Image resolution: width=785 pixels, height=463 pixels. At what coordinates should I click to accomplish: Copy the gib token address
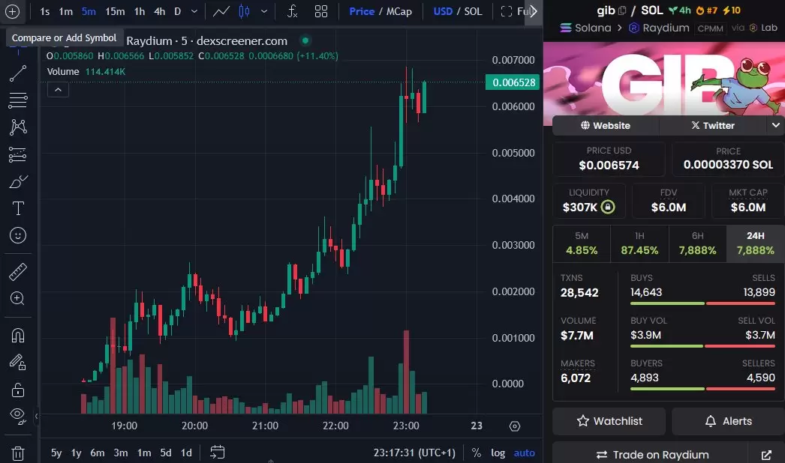(622, 10)
